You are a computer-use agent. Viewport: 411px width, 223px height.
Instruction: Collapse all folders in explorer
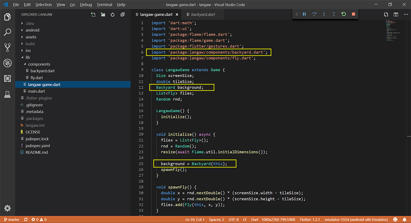coord(122,15)
